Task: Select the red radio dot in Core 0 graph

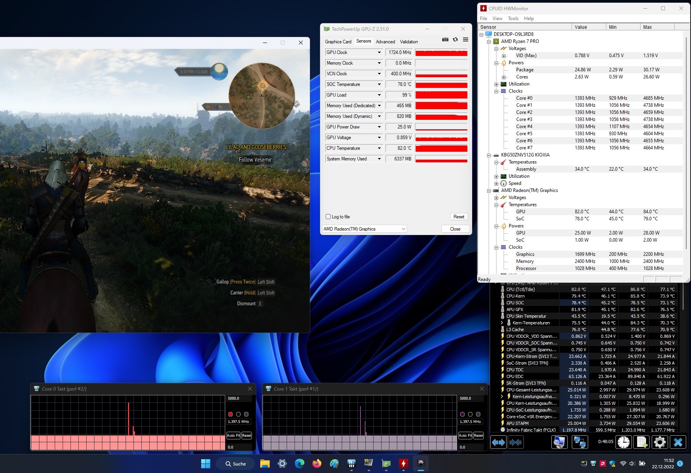Action: [x=230, y=414]
